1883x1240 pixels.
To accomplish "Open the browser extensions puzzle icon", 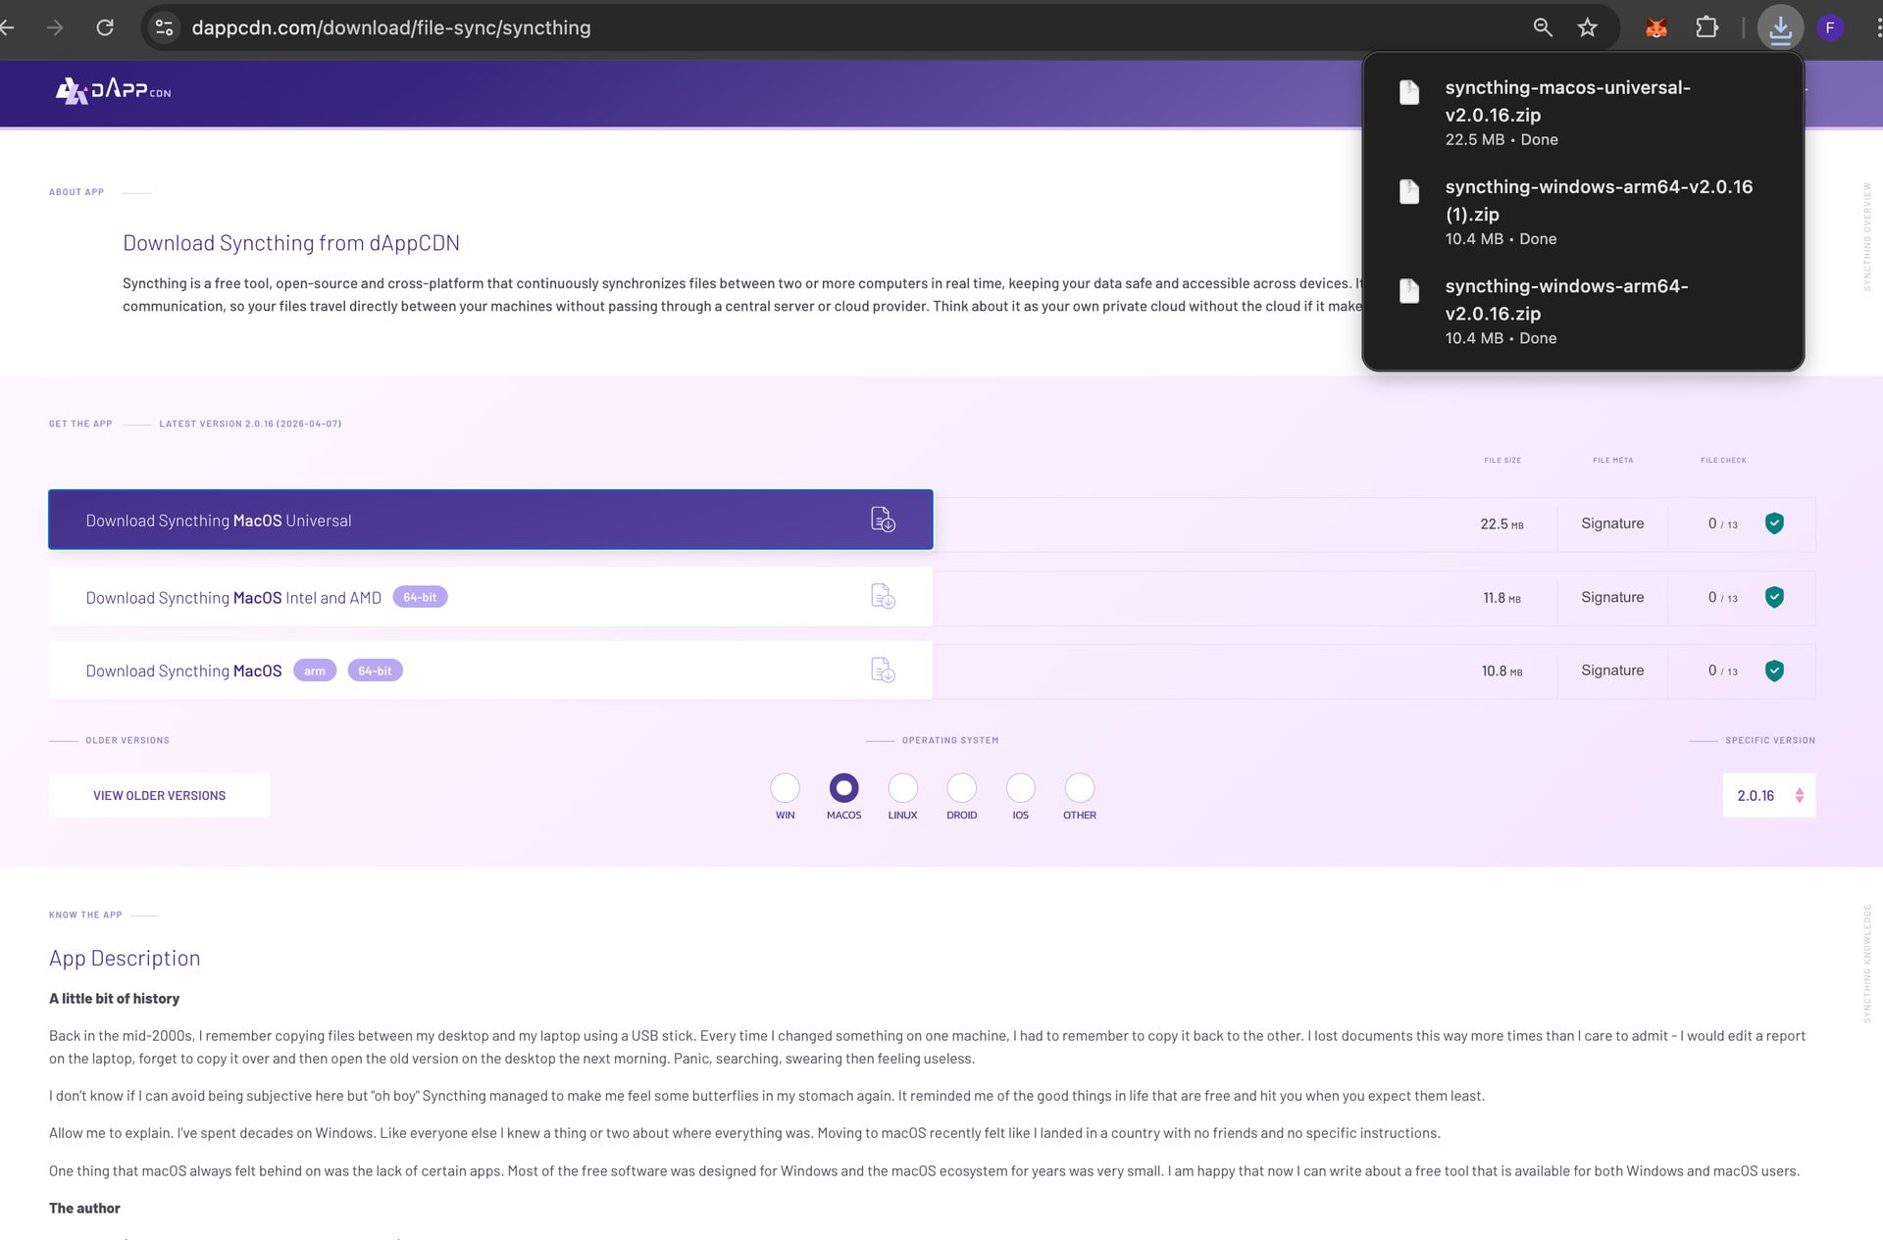I will [1706, 28].
